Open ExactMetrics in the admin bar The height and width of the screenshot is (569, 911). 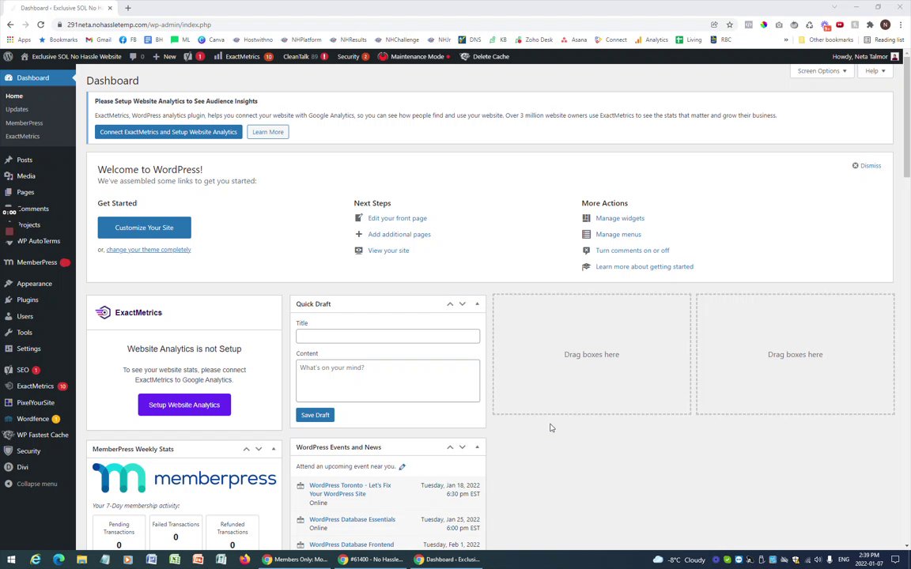[243, 56]
